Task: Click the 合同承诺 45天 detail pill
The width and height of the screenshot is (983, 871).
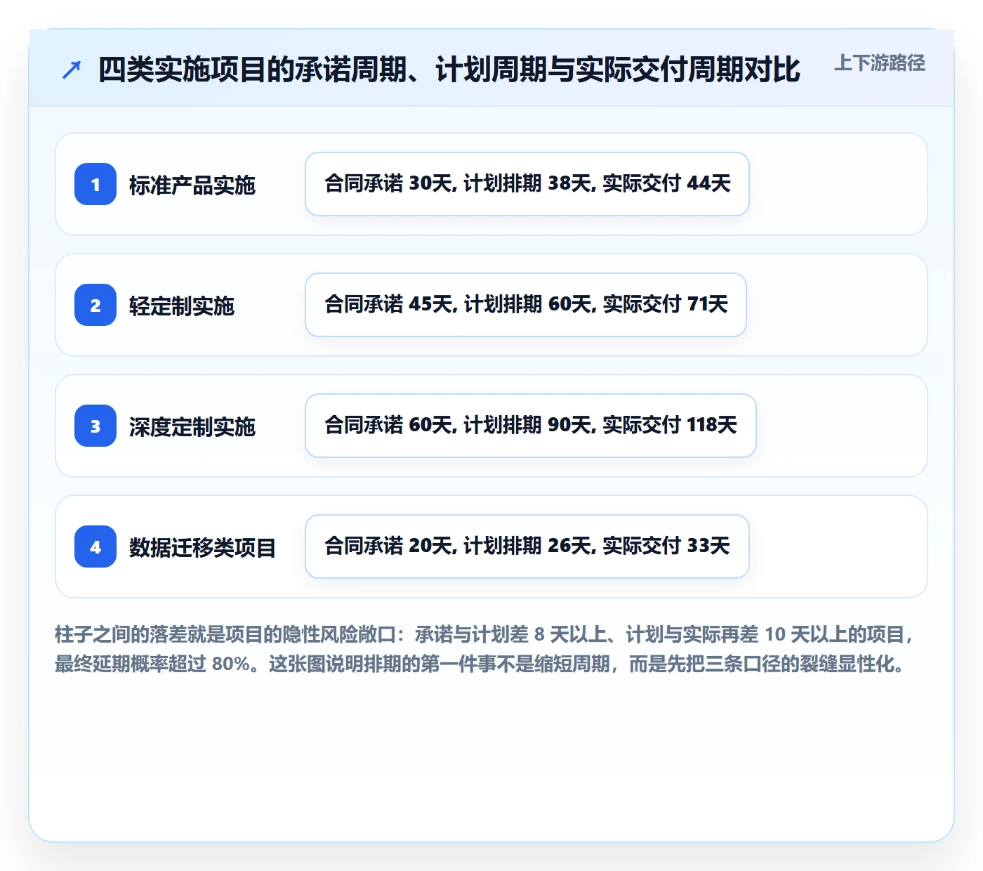Action: point(526,305)
